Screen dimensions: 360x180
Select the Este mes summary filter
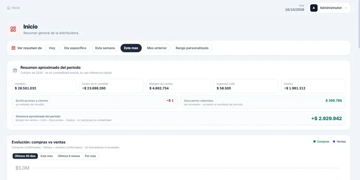(x=131, y=48)
